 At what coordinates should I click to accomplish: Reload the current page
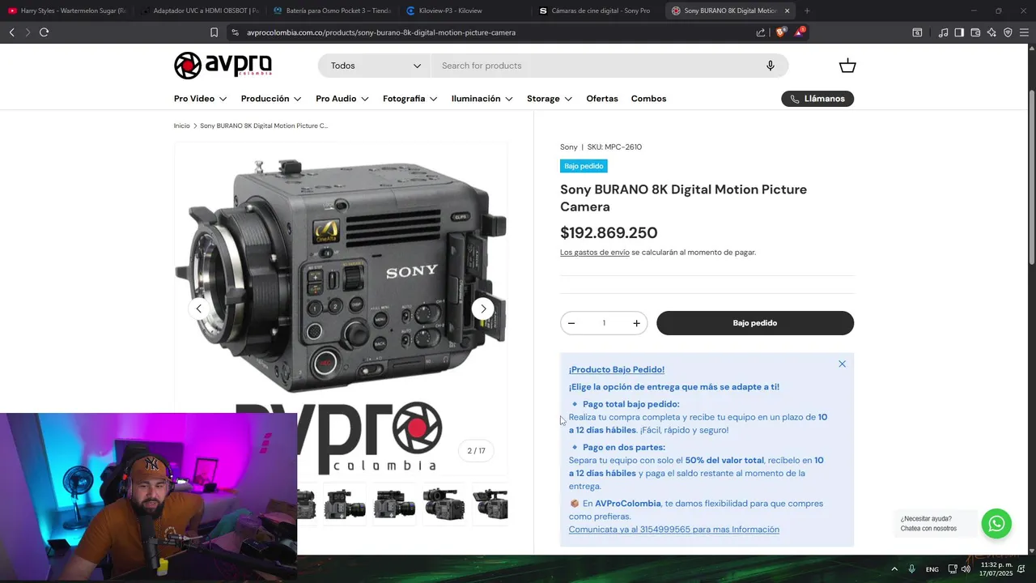coord(44,32)
